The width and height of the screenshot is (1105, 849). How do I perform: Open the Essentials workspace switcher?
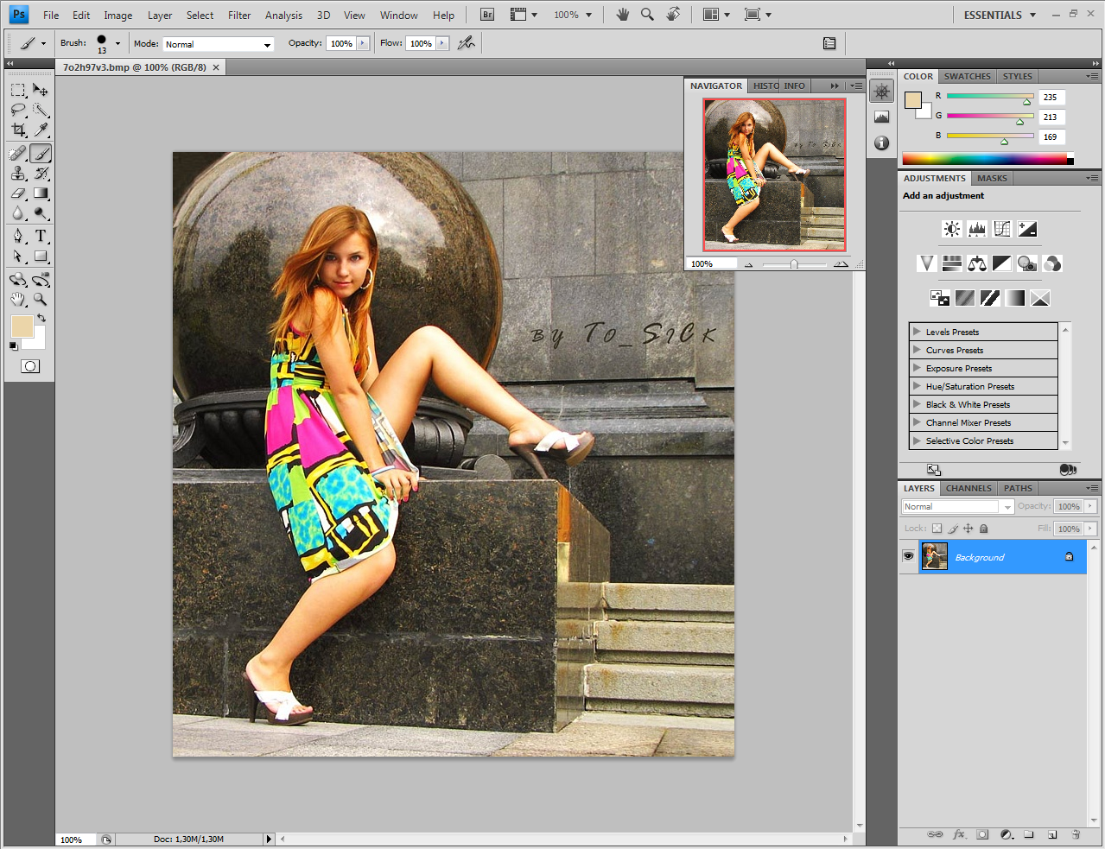point(999,15)
